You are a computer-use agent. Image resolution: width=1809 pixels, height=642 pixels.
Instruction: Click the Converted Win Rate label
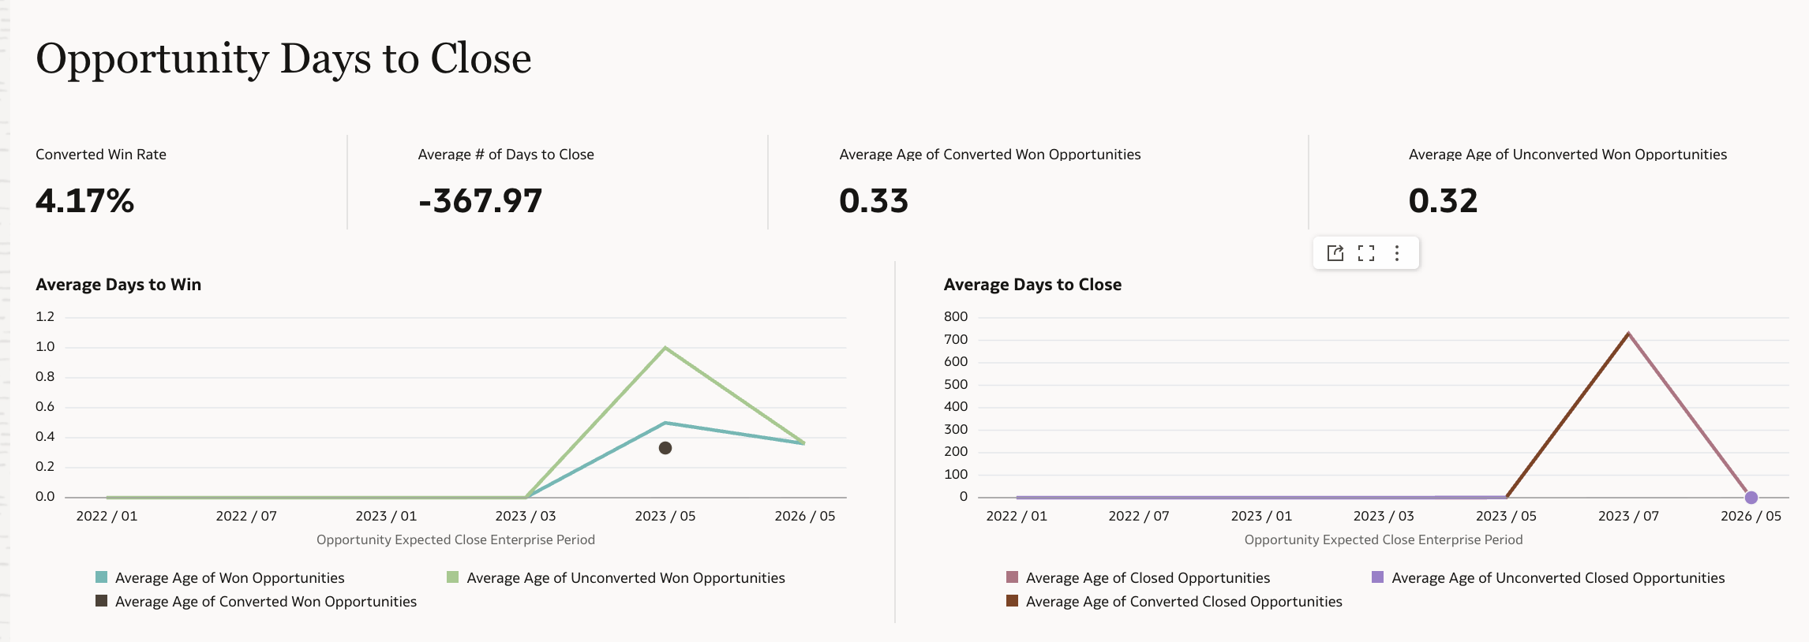tap(101, 155)
